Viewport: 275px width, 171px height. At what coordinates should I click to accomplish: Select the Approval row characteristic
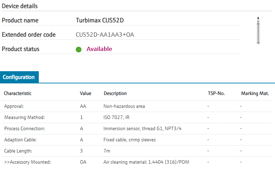14,106
